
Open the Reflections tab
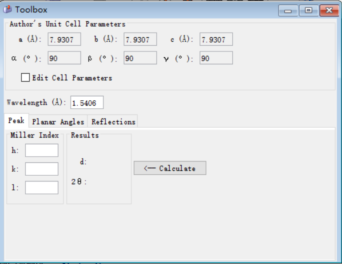point(113,122)
